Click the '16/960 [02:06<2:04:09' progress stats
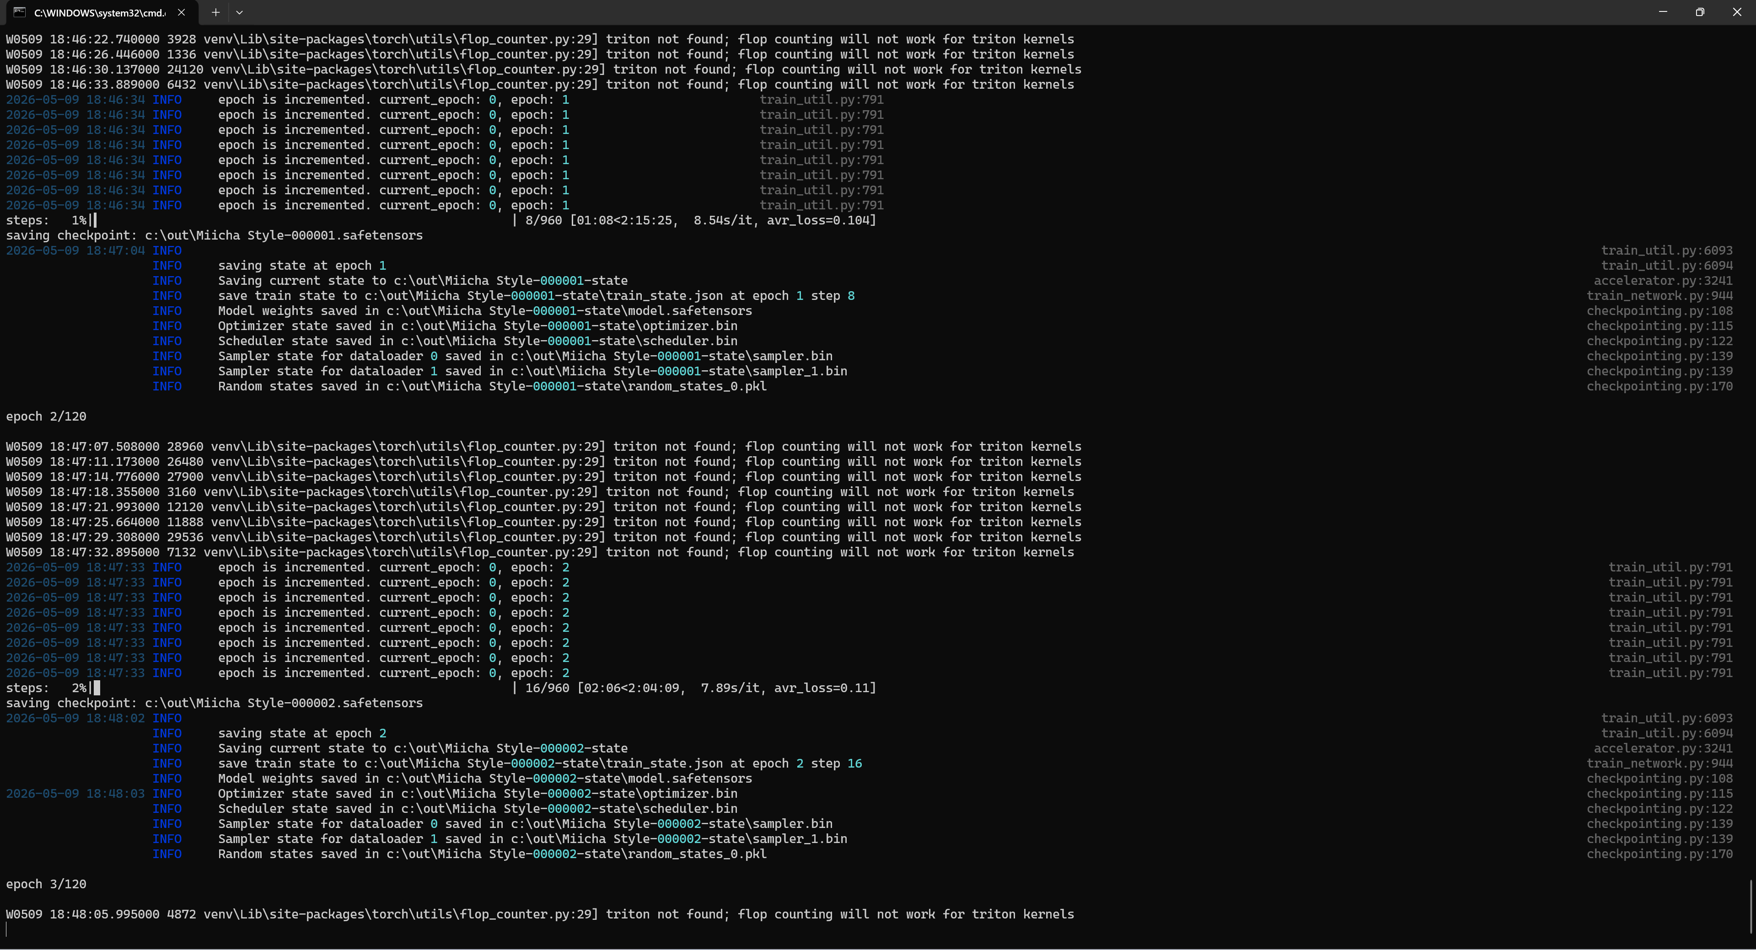 pos(700,688)
